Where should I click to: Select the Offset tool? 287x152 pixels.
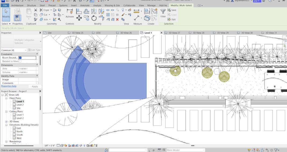click(x=86, y=11)
